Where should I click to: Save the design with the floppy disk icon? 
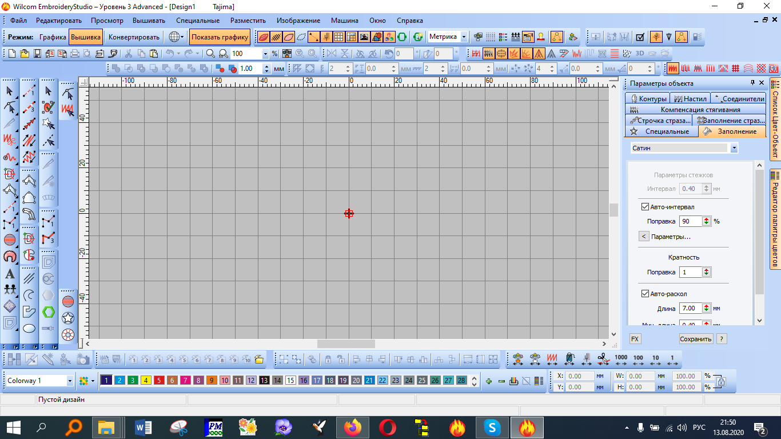pos(37,53)
